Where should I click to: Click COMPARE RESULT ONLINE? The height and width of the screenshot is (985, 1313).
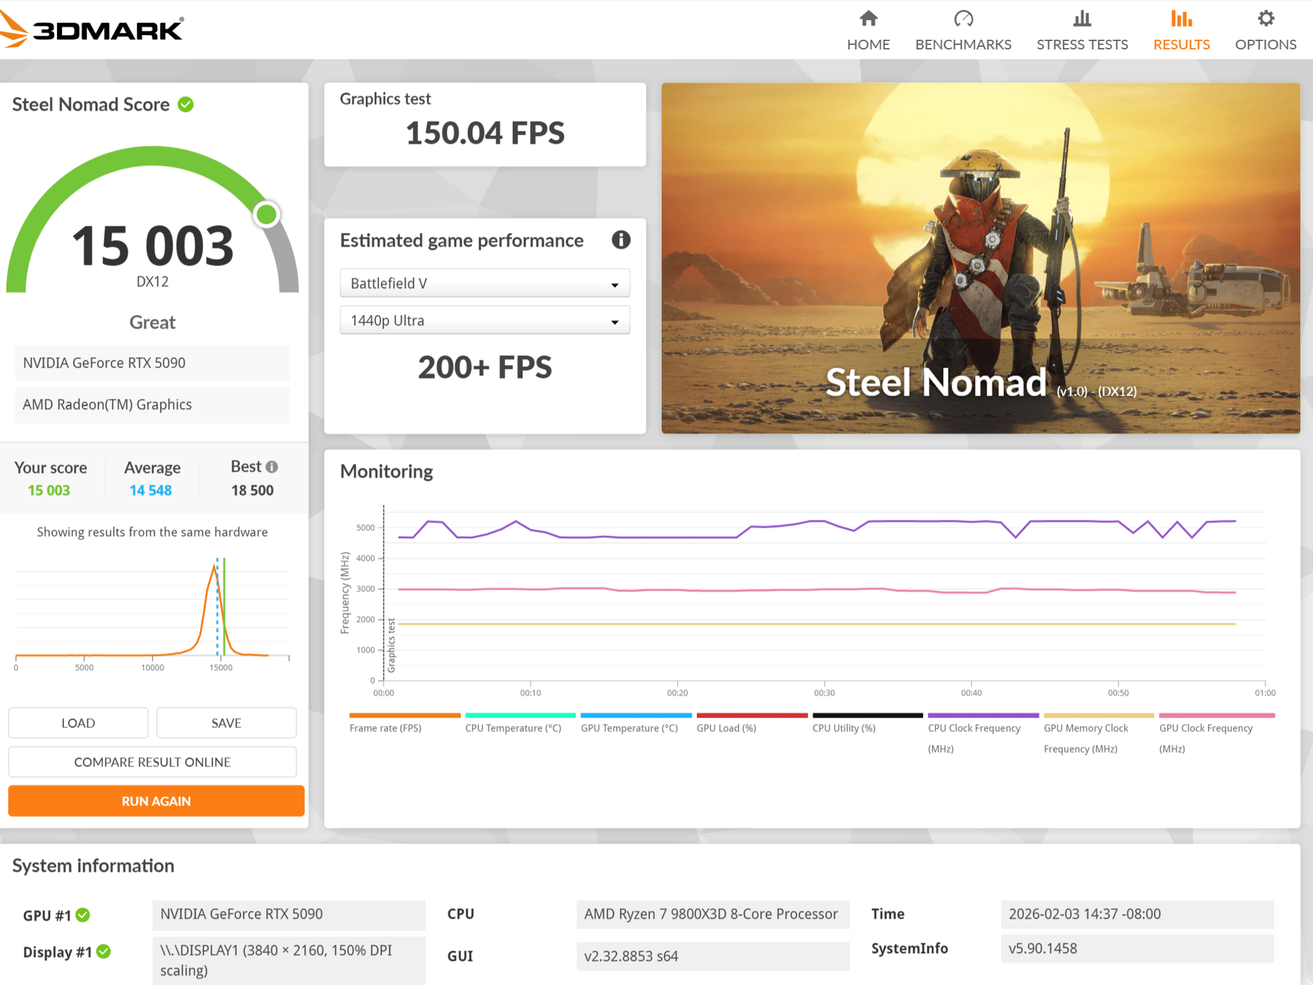point(153,762)
